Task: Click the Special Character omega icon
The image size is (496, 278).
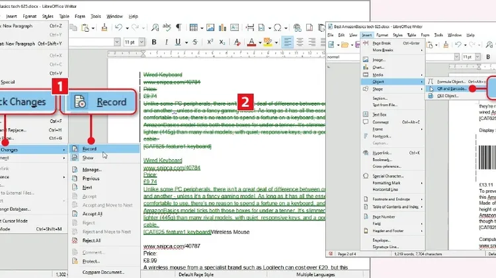Action: pyautogui.click(x=277, y=28)
